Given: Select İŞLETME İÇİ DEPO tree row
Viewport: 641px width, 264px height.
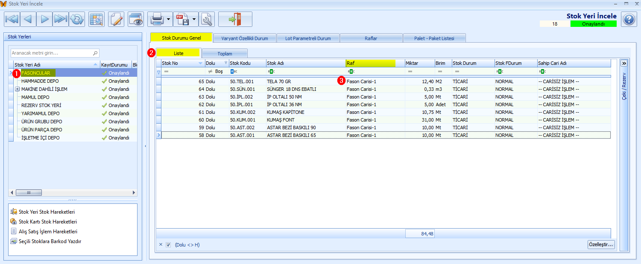Looking at the screenshot, I should tap(41, 138).
